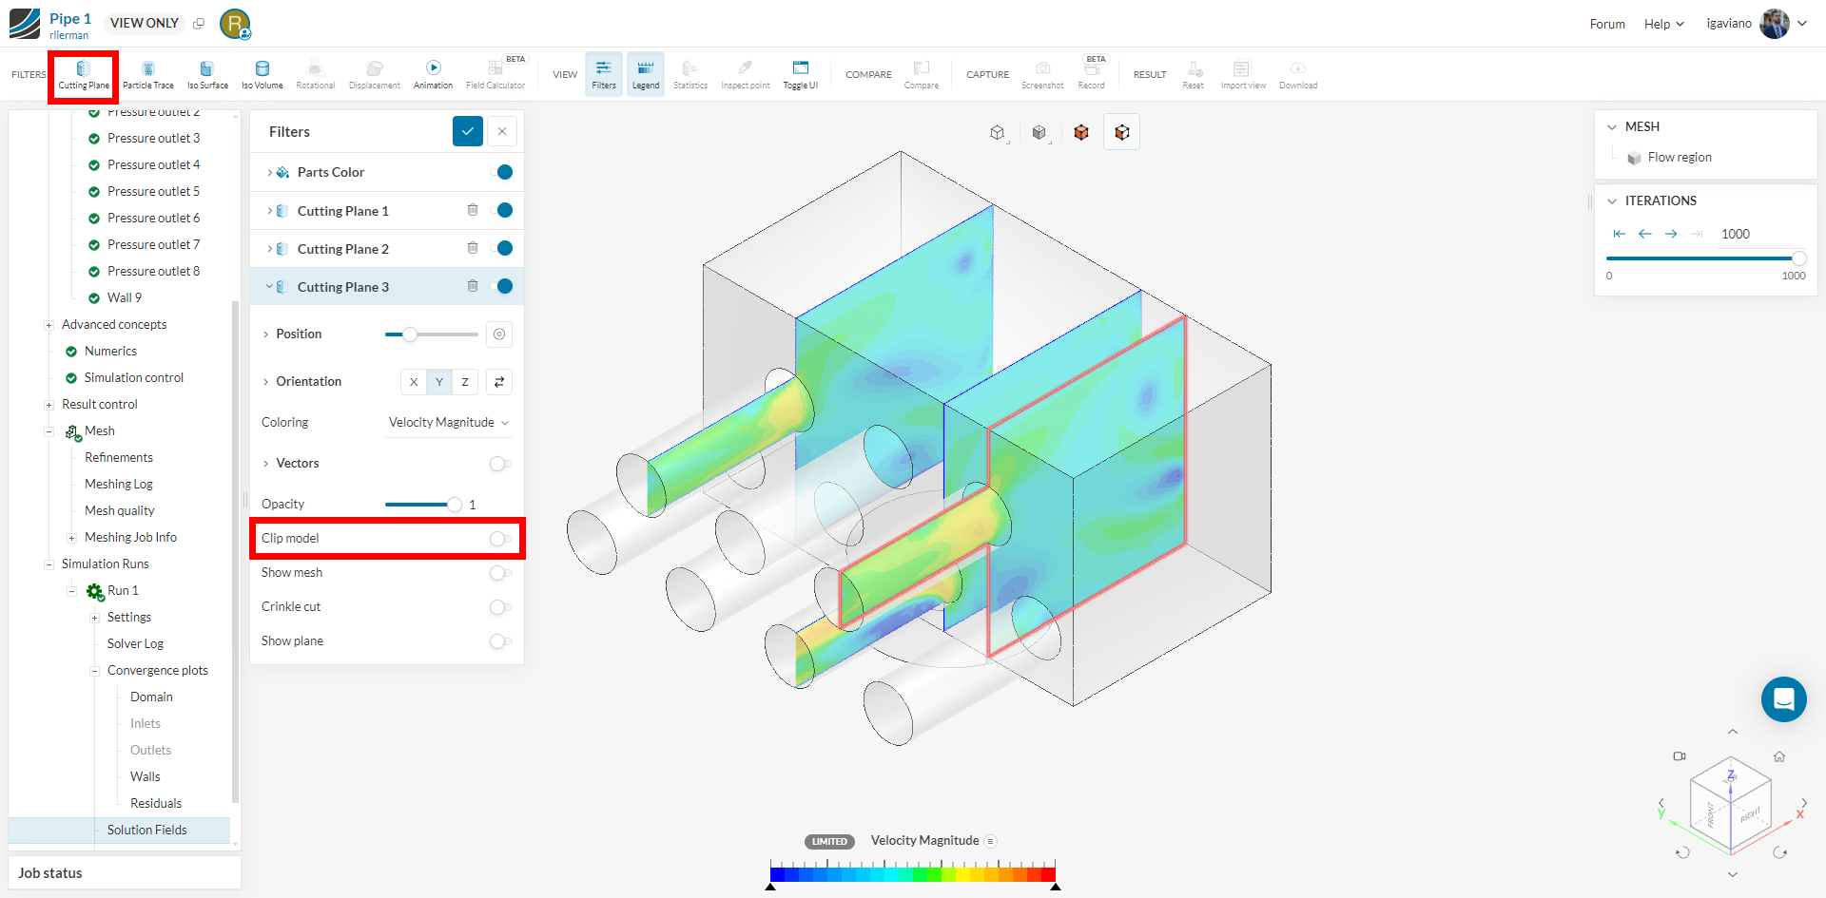Delete Cutting Plane 3 with trash icon
Screen dimensions: 1826x898
473,286
